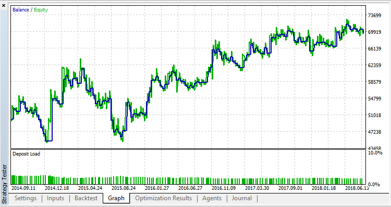The width and height of the screenshot is (391, 207).
Task: Close the Strategy Tester panel
Action: coord(4,6)
